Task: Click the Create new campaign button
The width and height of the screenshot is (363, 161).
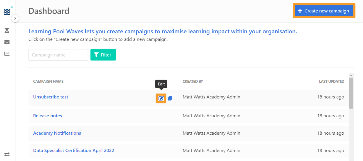Action: click(x=324, y=11)
